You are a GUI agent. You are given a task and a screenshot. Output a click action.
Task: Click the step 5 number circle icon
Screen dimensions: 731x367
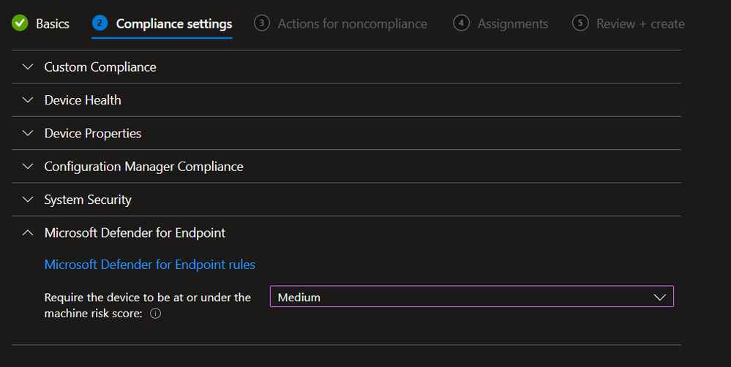[x=580, y=23]
